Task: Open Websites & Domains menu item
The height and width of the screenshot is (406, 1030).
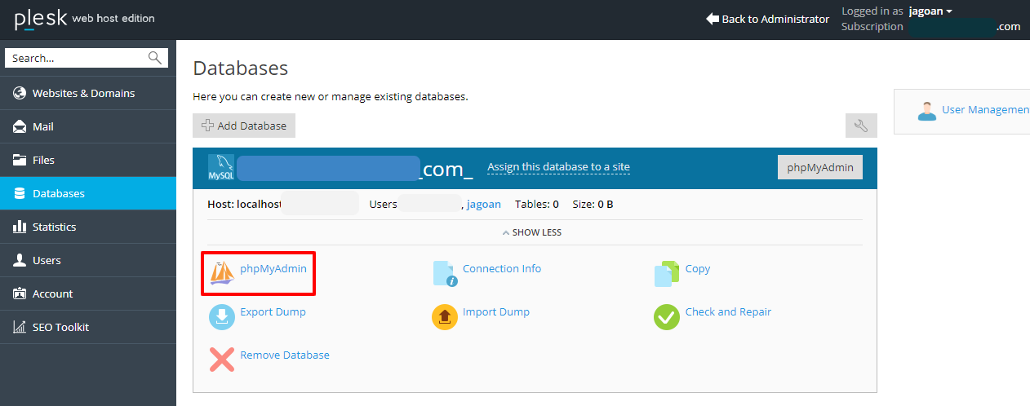Action: (x=88, y=93)
